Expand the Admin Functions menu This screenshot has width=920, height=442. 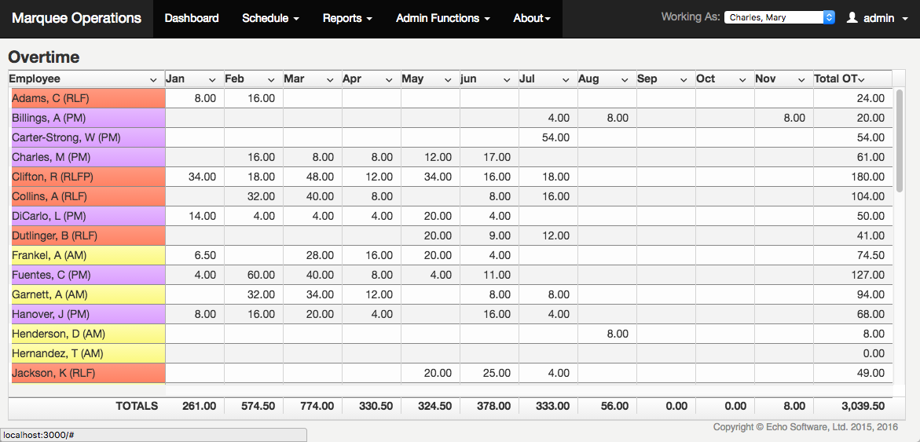click(442, 18)
